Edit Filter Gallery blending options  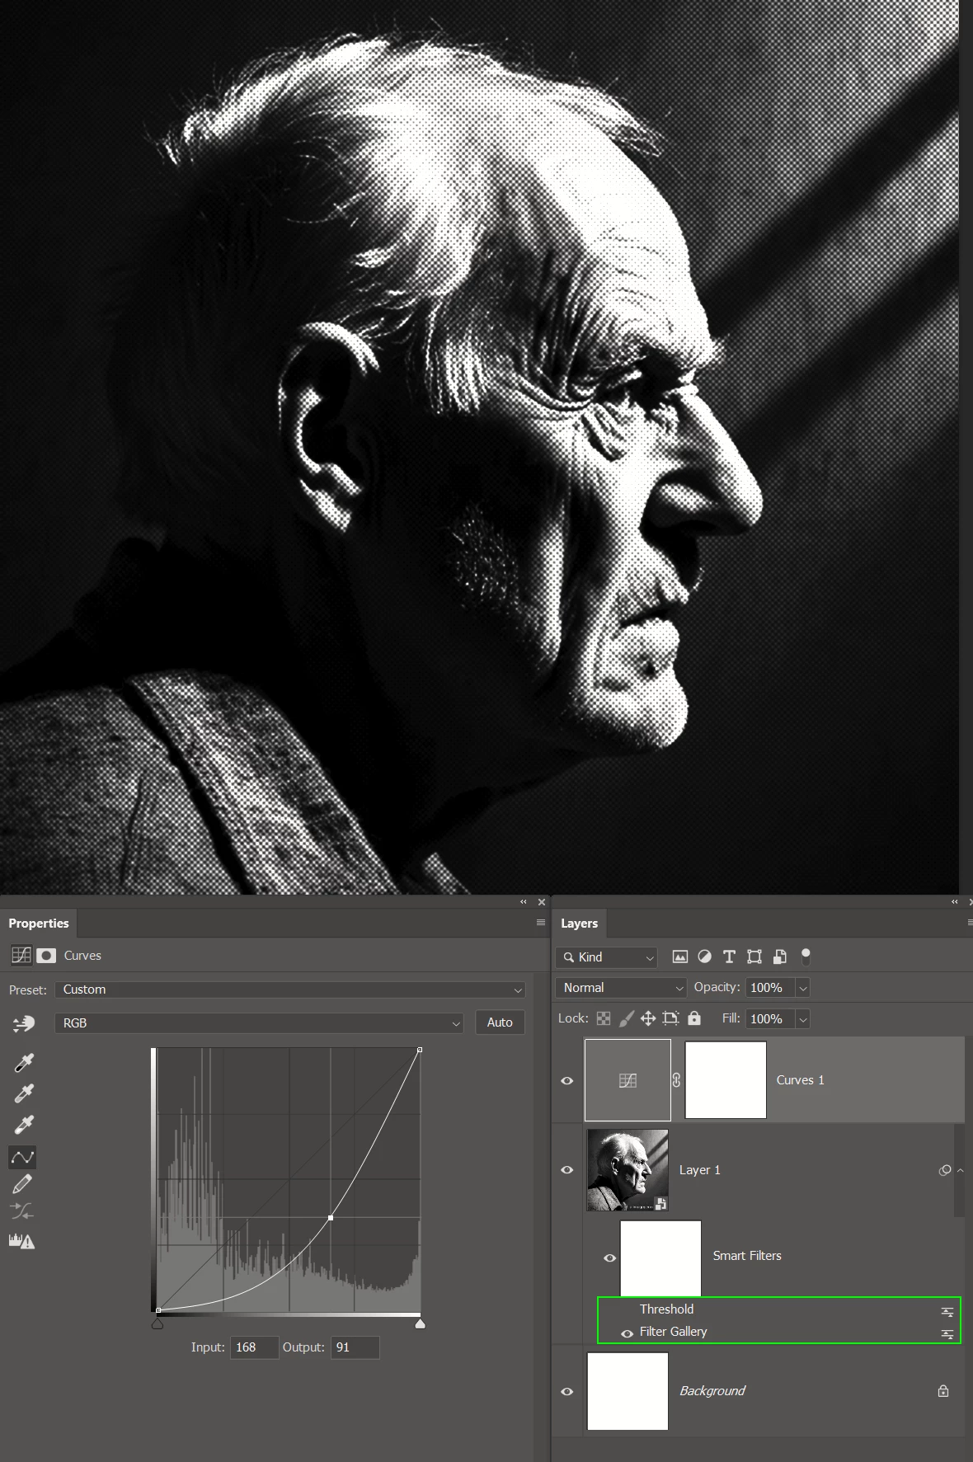[947, 1333]
